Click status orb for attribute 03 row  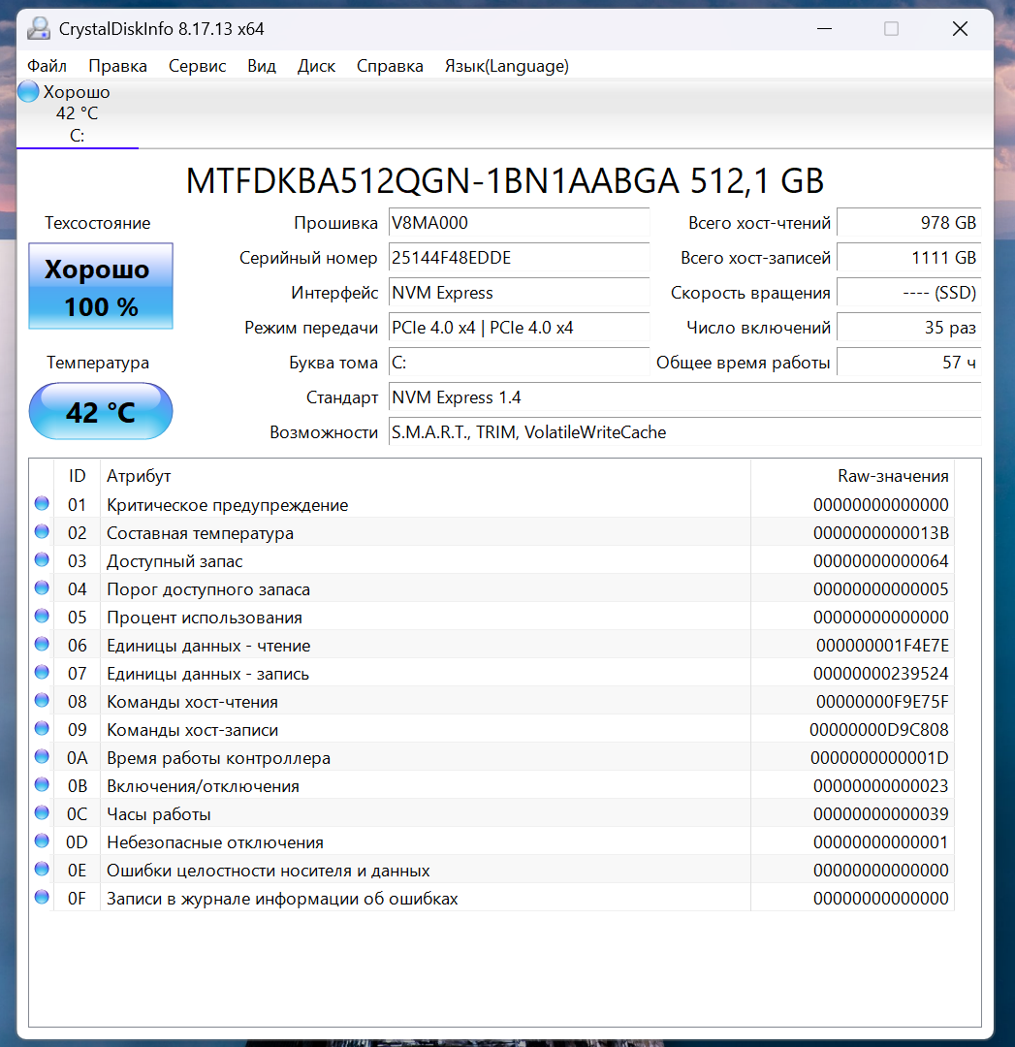(42, 559)
